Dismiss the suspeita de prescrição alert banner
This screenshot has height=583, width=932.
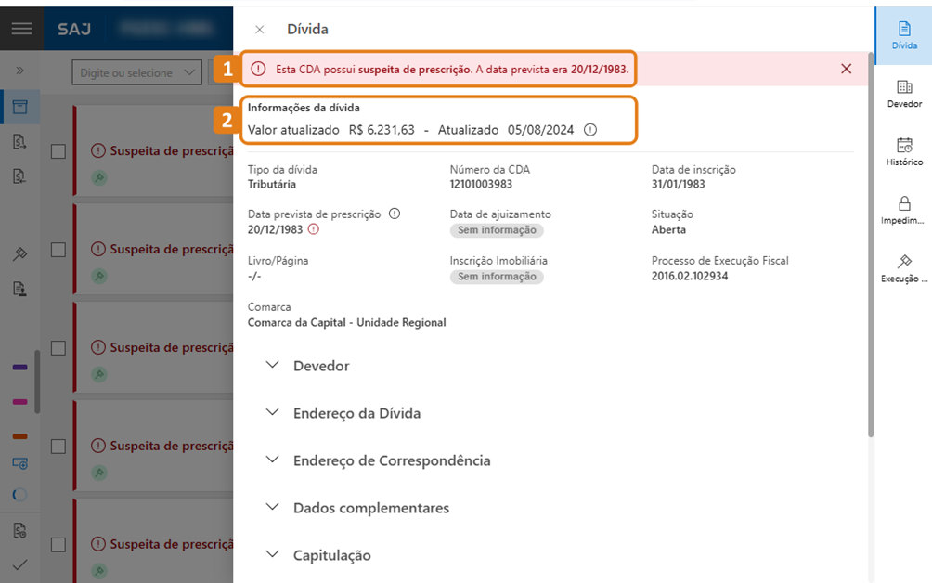click(846, 69)
